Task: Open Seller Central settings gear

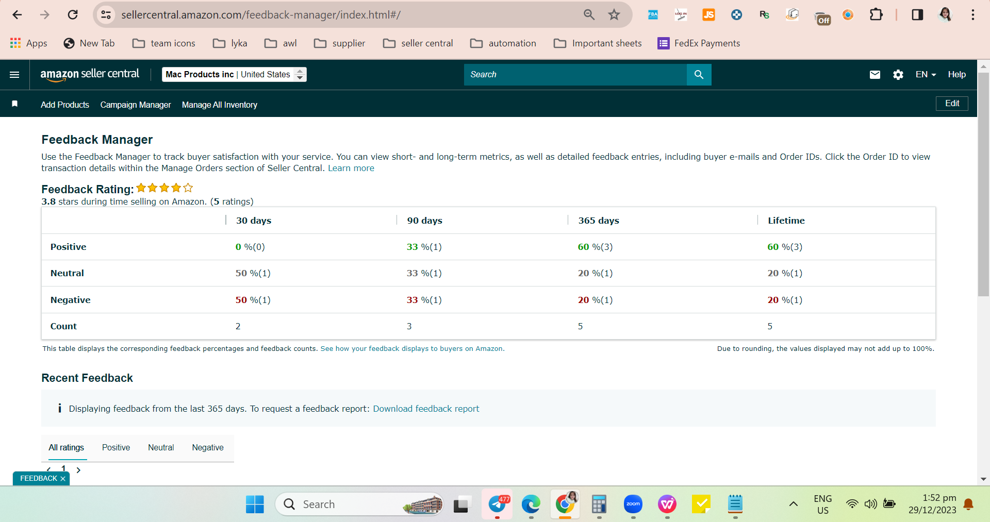Action: [x=898, y=75]
